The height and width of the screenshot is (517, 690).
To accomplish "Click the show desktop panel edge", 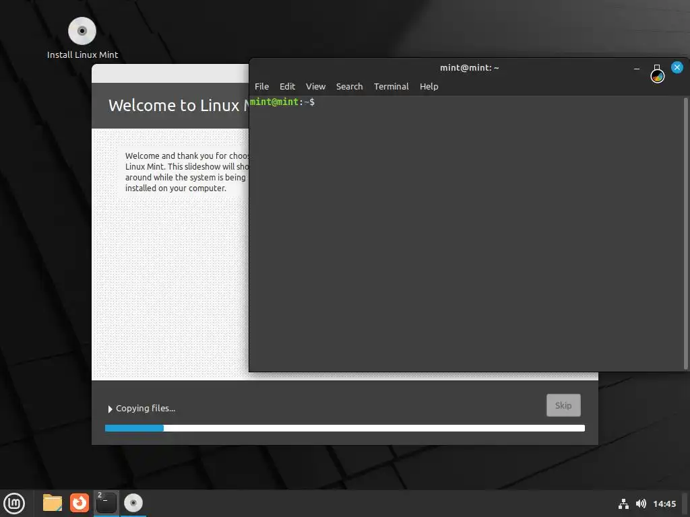I will [x=685, y=504].
